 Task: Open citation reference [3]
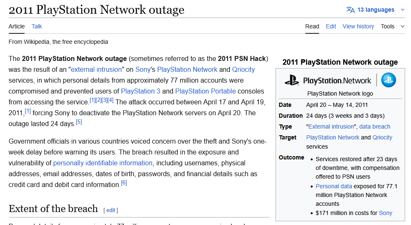click(x=105, y=100)
